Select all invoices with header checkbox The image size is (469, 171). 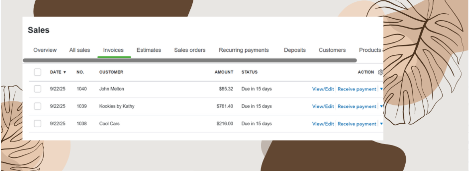tap(38, 72)
